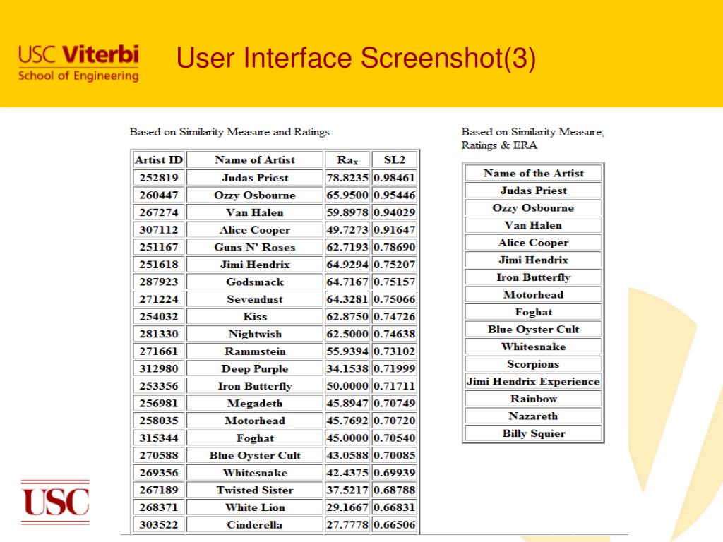Select Jimi Hendrix in the right table
The image size is (723, 542).
[x=534, y=260]
